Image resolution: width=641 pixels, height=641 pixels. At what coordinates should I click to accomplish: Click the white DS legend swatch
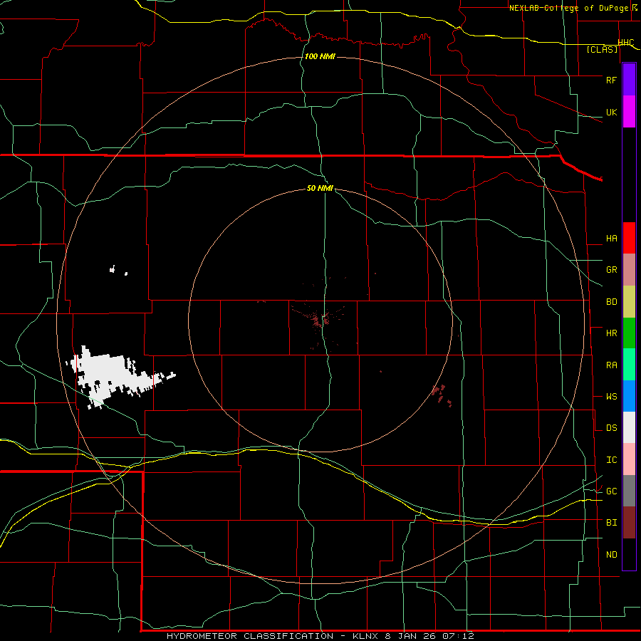click(x=629, y=427)
